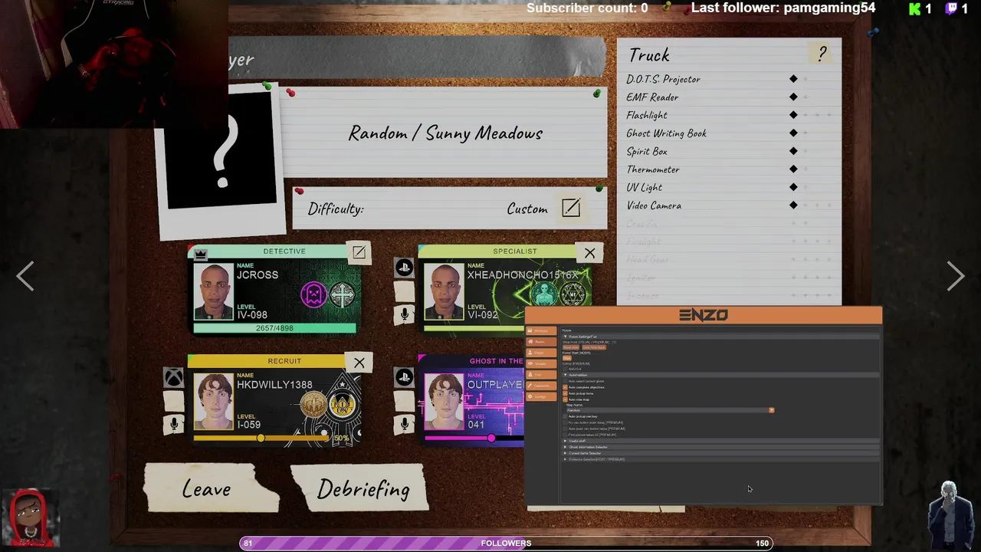
Task: Click the ENZO logo title bar
Action: pyautogui.click(x=704, y=315)
